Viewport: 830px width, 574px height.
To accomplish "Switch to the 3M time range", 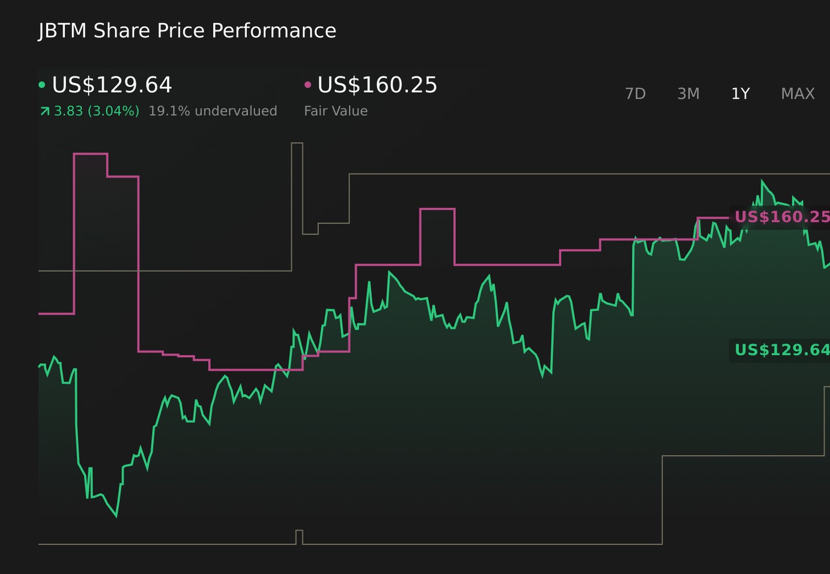I will pos(688,93).
